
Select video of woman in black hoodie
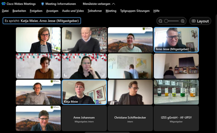click(x=84, y=66)
